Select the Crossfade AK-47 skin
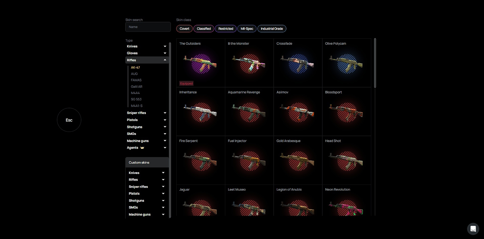The image size is (484, 239). point(298,63)
